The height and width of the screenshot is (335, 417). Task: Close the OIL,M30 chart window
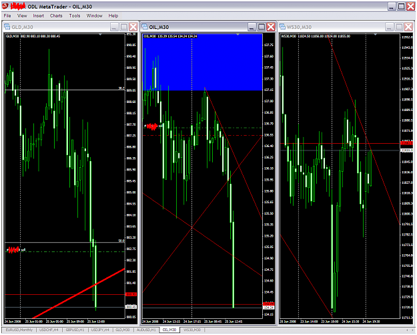tap(271, 27)
